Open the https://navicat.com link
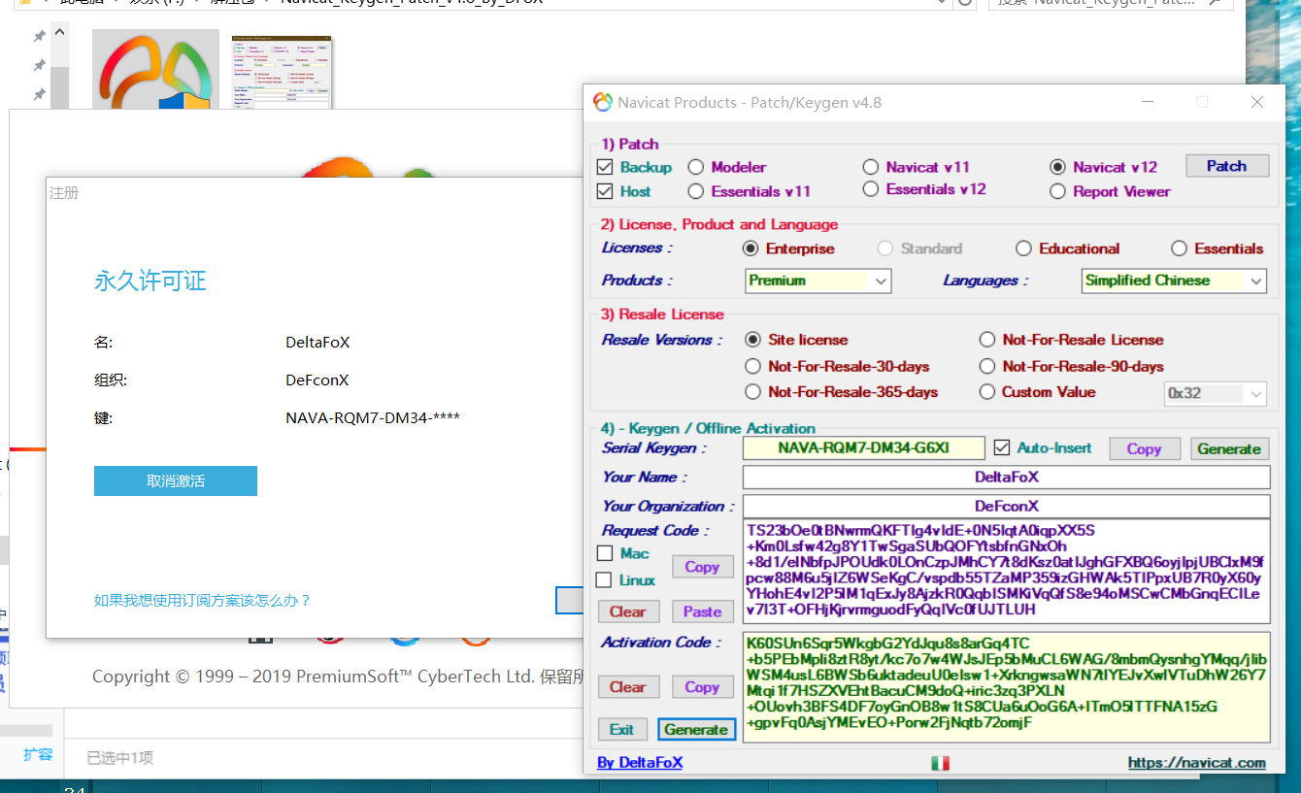This screenshot has height=793, width=1301. tap(1196, 763)
